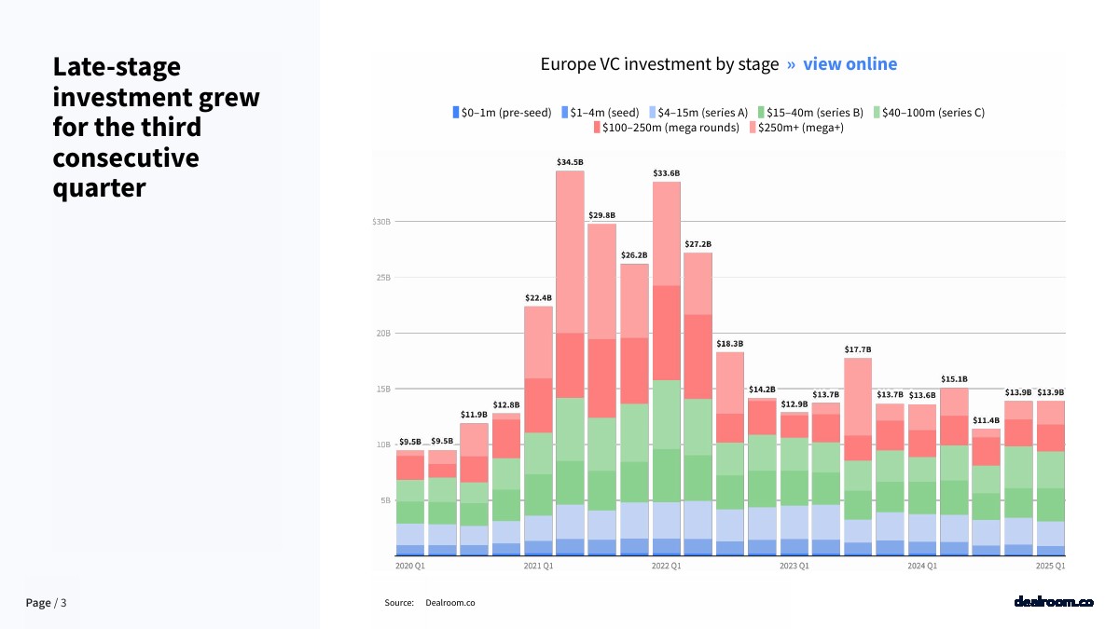This screenshot has height=629, width=1119.
Task: Click the $33.6B bar total label
Action: [x=666, y=173]
